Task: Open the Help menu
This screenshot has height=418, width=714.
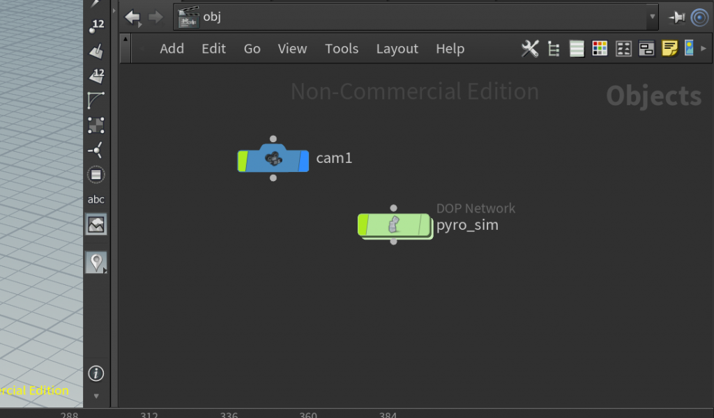Action: tap(450, 49)
